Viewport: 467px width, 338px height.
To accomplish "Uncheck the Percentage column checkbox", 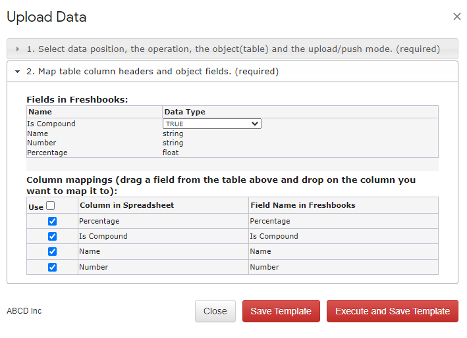I will (53, 221).
